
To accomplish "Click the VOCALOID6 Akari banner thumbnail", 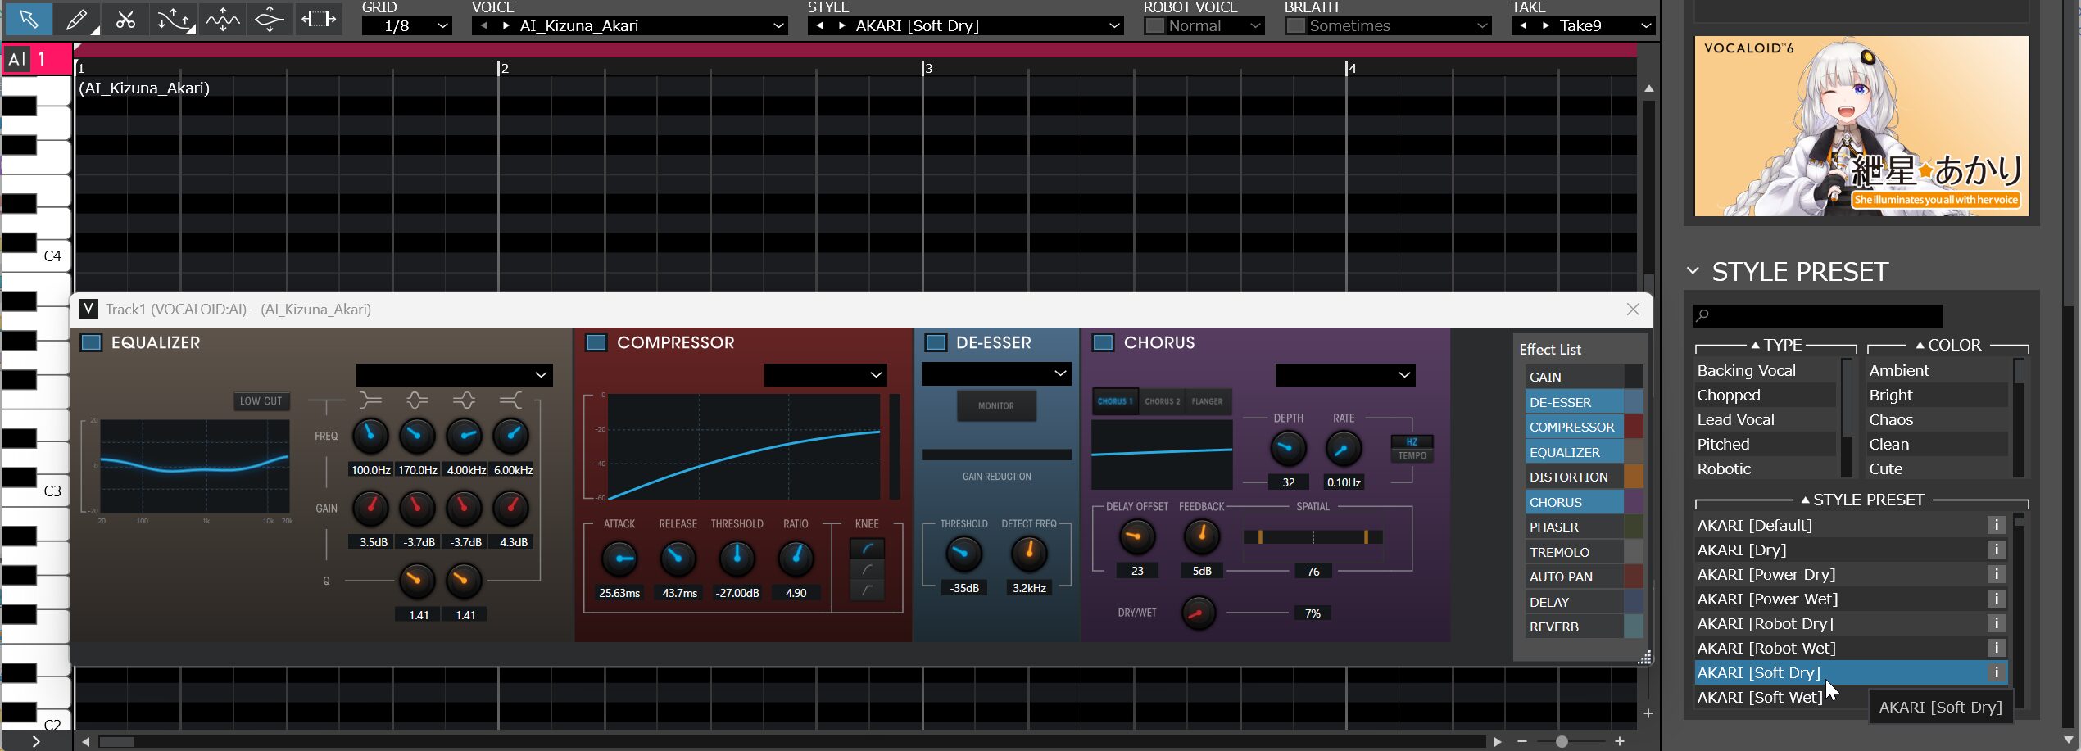I will pyautogui.click(x=1861, y=126).
